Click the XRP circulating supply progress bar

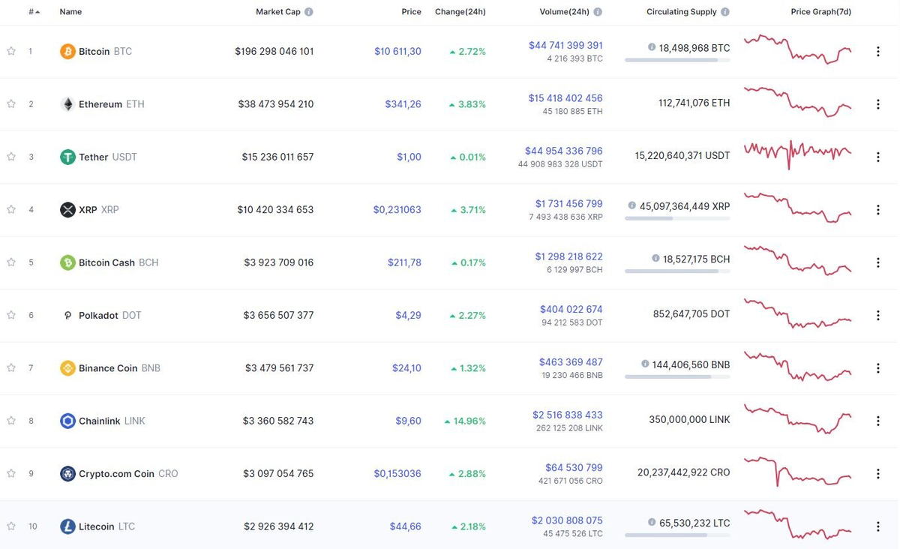(676, 218)
